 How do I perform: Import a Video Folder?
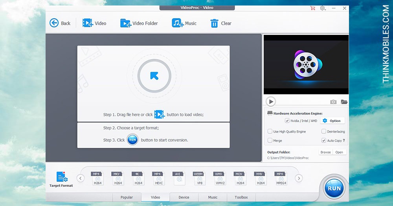(139, 23)
